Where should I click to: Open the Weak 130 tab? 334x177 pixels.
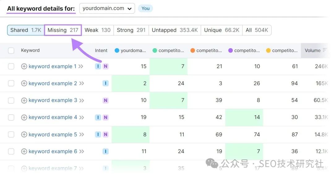[97, 30]
